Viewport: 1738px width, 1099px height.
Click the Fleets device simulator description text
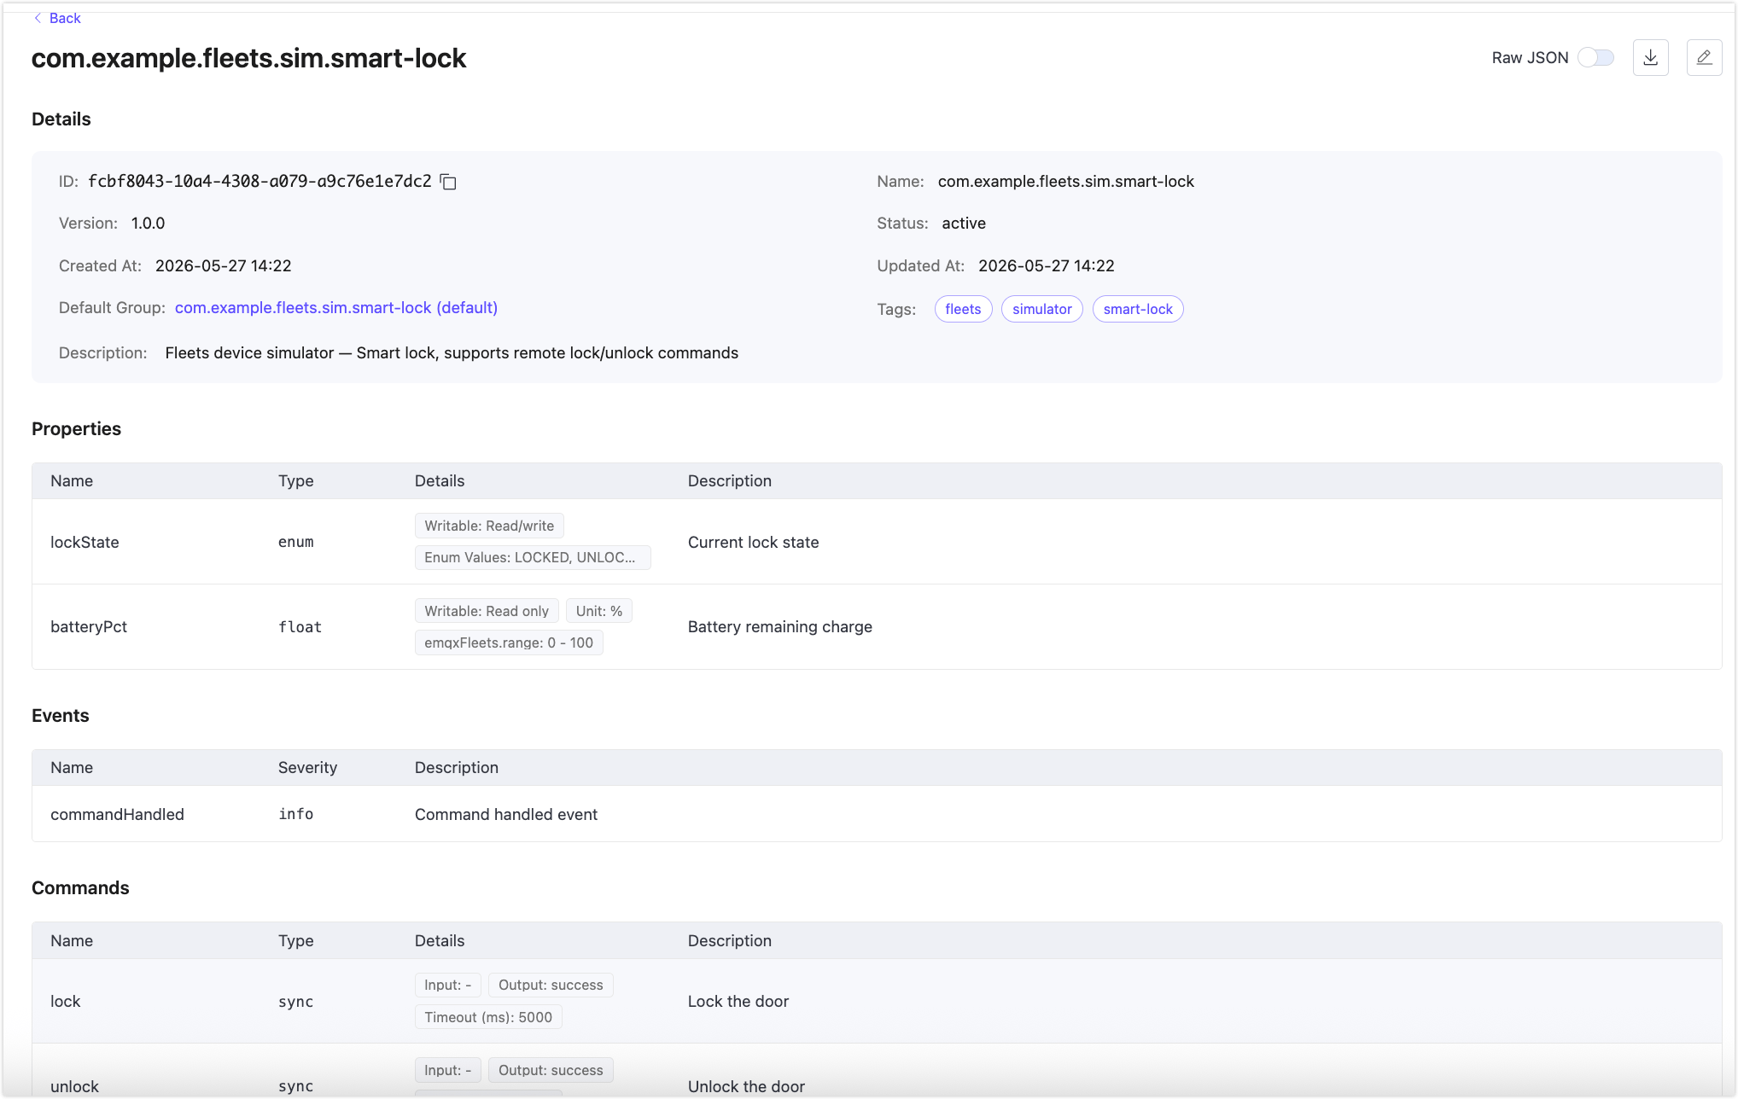(x=452, y=352)
